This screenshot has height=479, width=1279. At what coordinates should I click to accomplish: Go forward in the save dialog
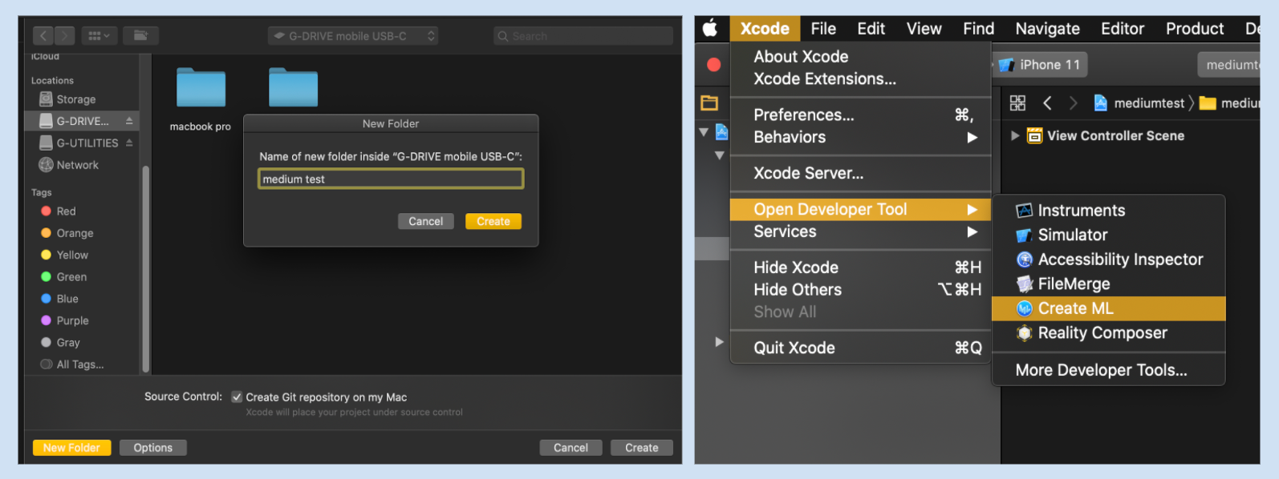pos(65,35)
